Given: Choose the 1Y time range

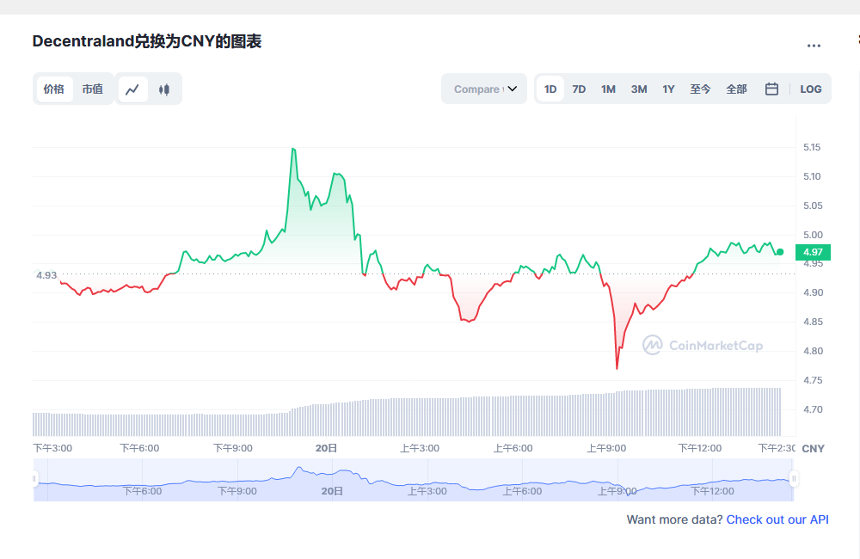Looking at the screenshot, I should pos(668,89).
